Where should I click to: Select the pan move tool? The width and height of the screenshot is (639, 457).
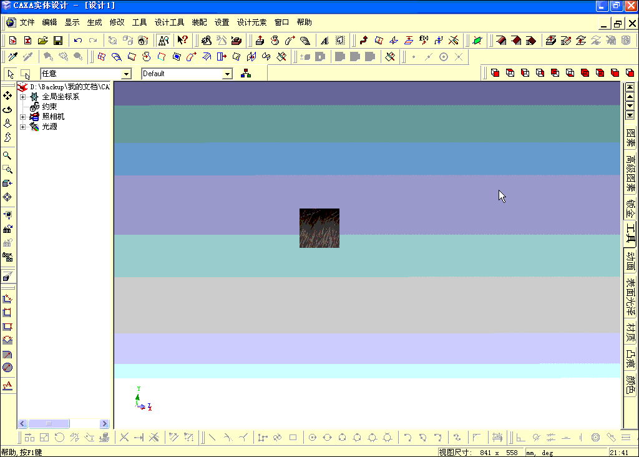(x=7, y=96)
